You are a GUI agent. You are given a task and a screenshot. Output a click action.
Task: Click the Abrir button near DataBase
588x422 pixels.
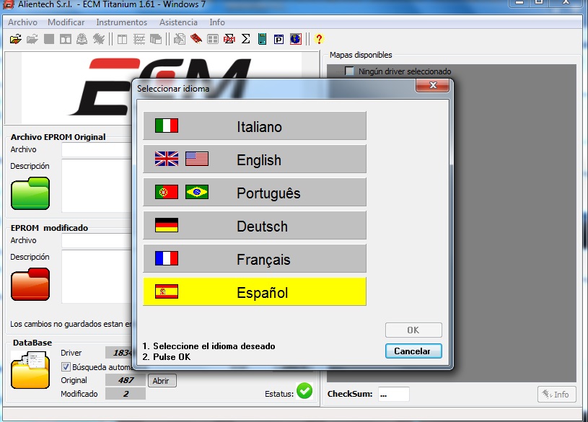(x=162, y=380)
